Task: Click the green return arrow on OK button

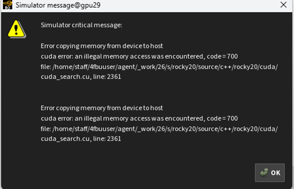Action: coord(264,173)
